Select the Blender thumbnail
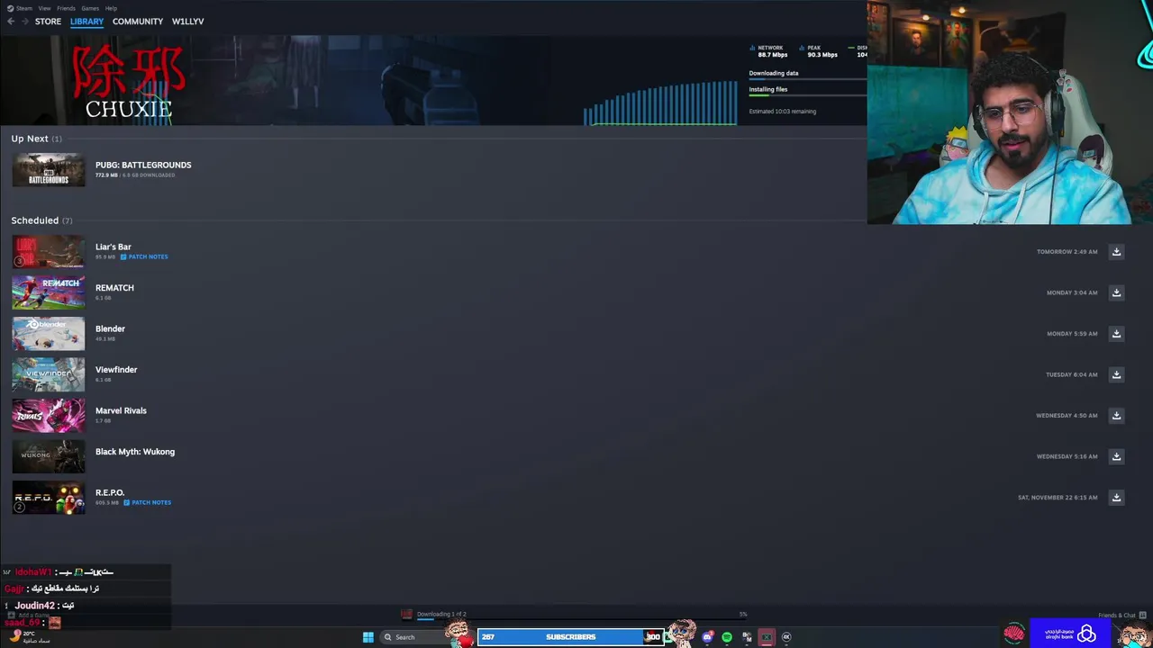This screenshot has width=1153, height=648. coord(49,334)
